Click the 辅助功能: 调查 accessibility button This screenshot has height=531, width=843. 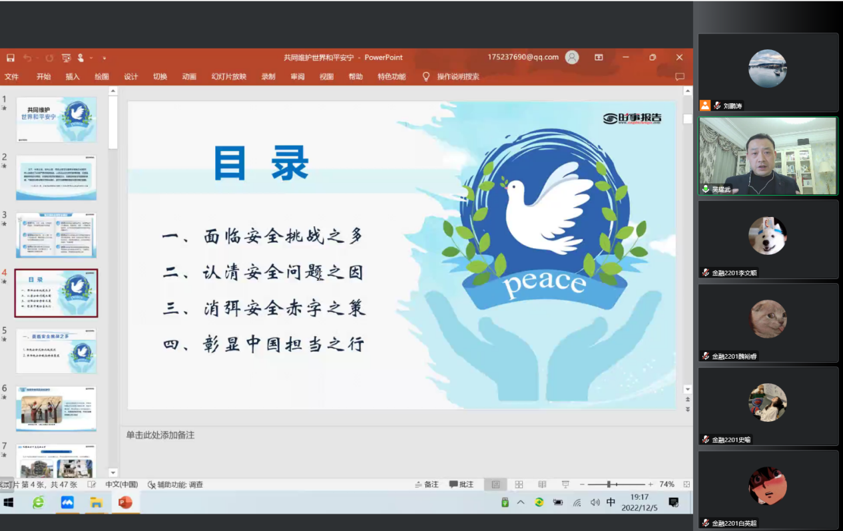(x=175, y=484)
